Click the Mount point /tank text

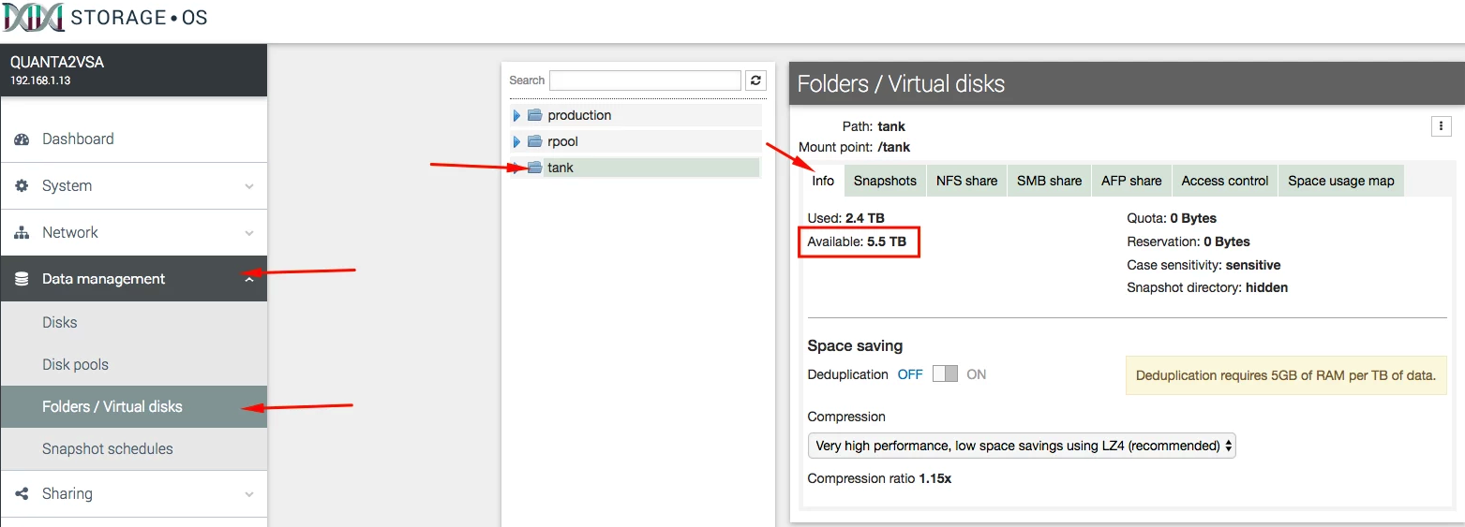tap(854, 147)
